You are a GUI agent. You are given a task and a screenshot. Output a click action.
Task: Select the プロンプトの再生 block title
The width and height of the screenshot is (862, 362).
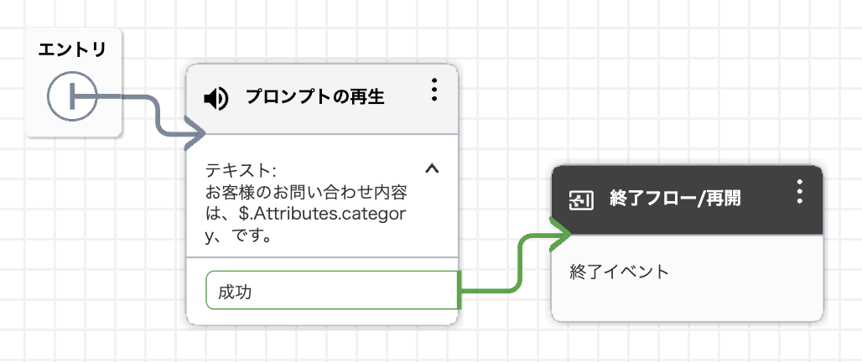(x=315, y=97)
